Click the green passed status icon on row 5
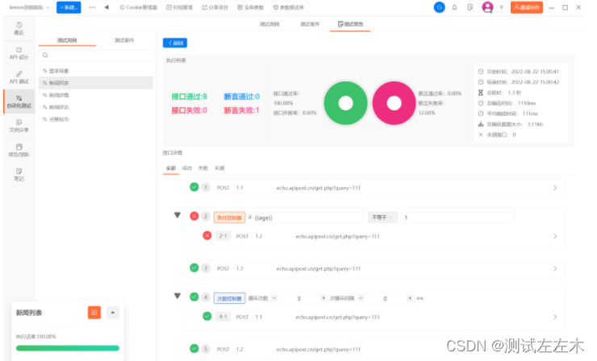The height and width of the screenshot is (361, 597). pyautogui.click(x=194, y=348)
